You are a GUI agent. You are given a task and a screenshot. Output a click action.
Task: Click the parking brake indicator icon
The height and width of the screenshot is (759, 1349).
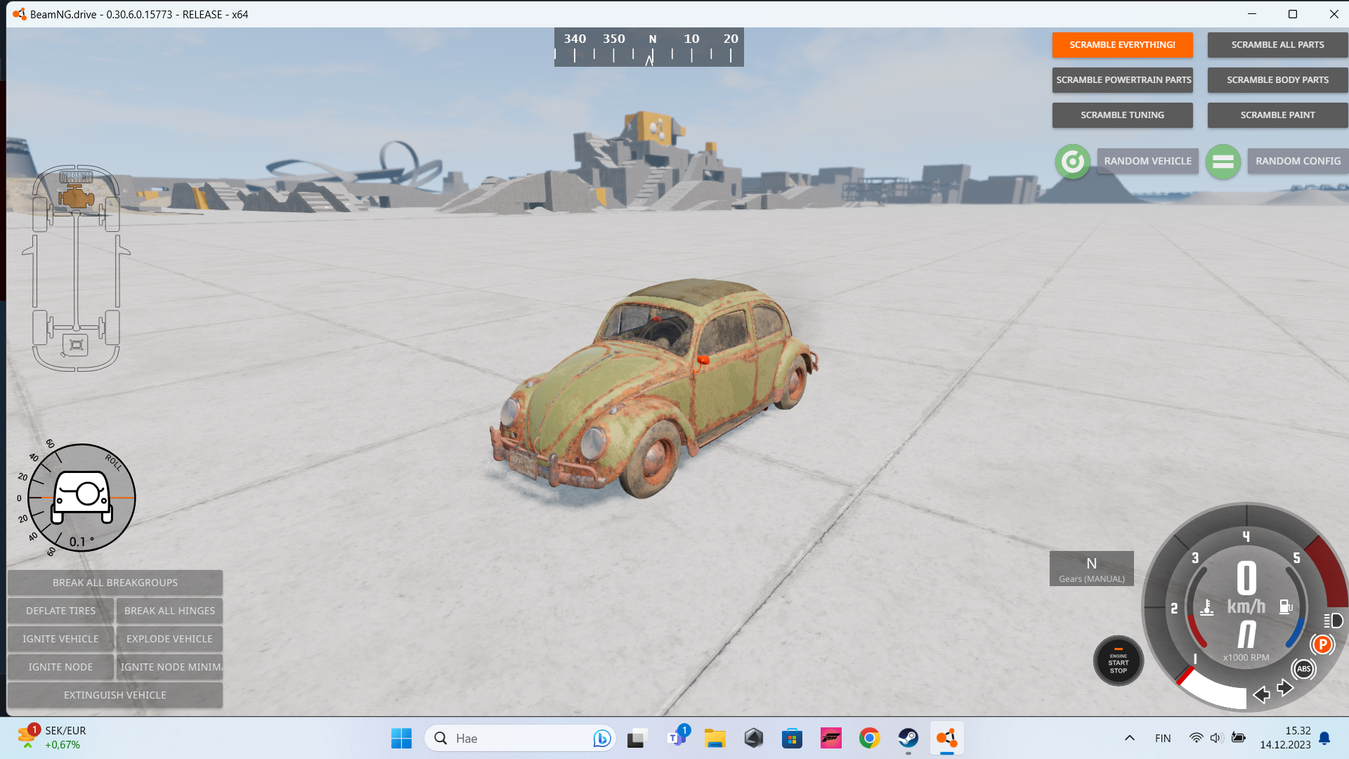click(1322, 644)
